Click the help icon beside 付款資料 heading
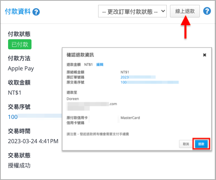This screenshot has width=216, height=180. point(36,12)
